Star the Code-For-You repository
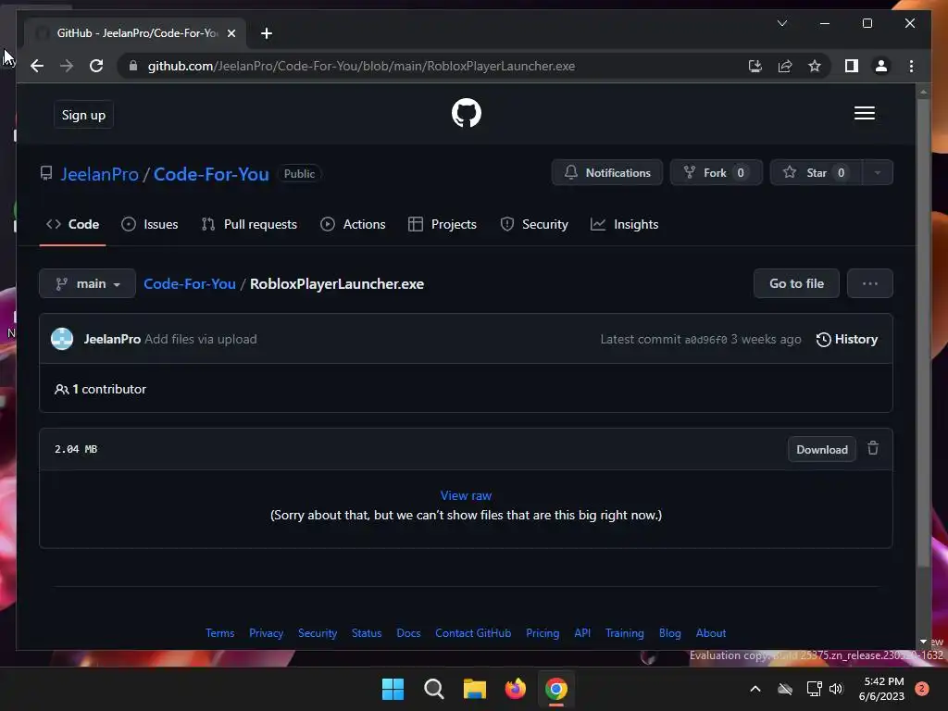Image resolution: width=948 pixels, height=711 pixels. coord(816,173)
